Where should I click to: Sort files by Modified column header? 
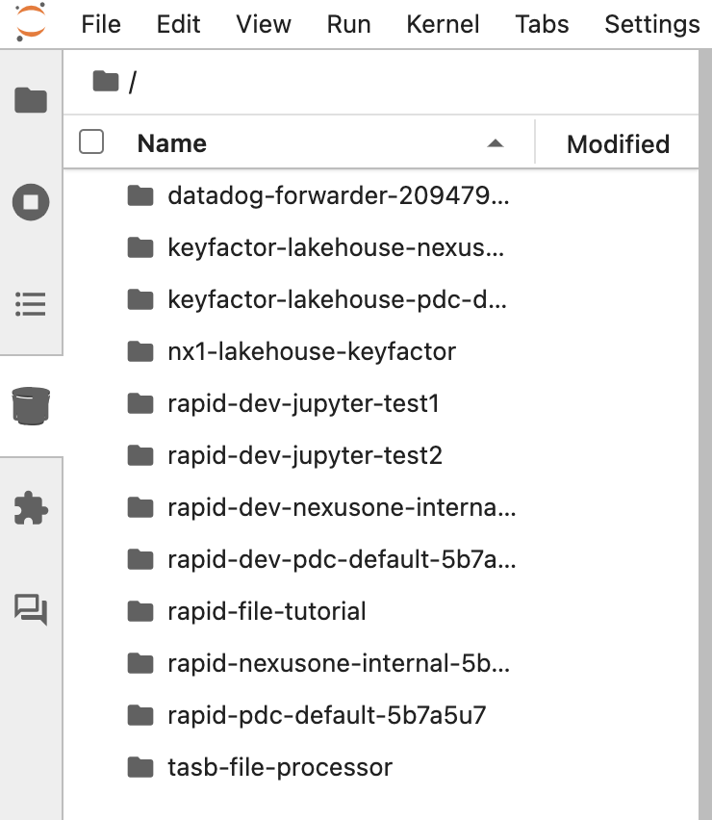618,143
